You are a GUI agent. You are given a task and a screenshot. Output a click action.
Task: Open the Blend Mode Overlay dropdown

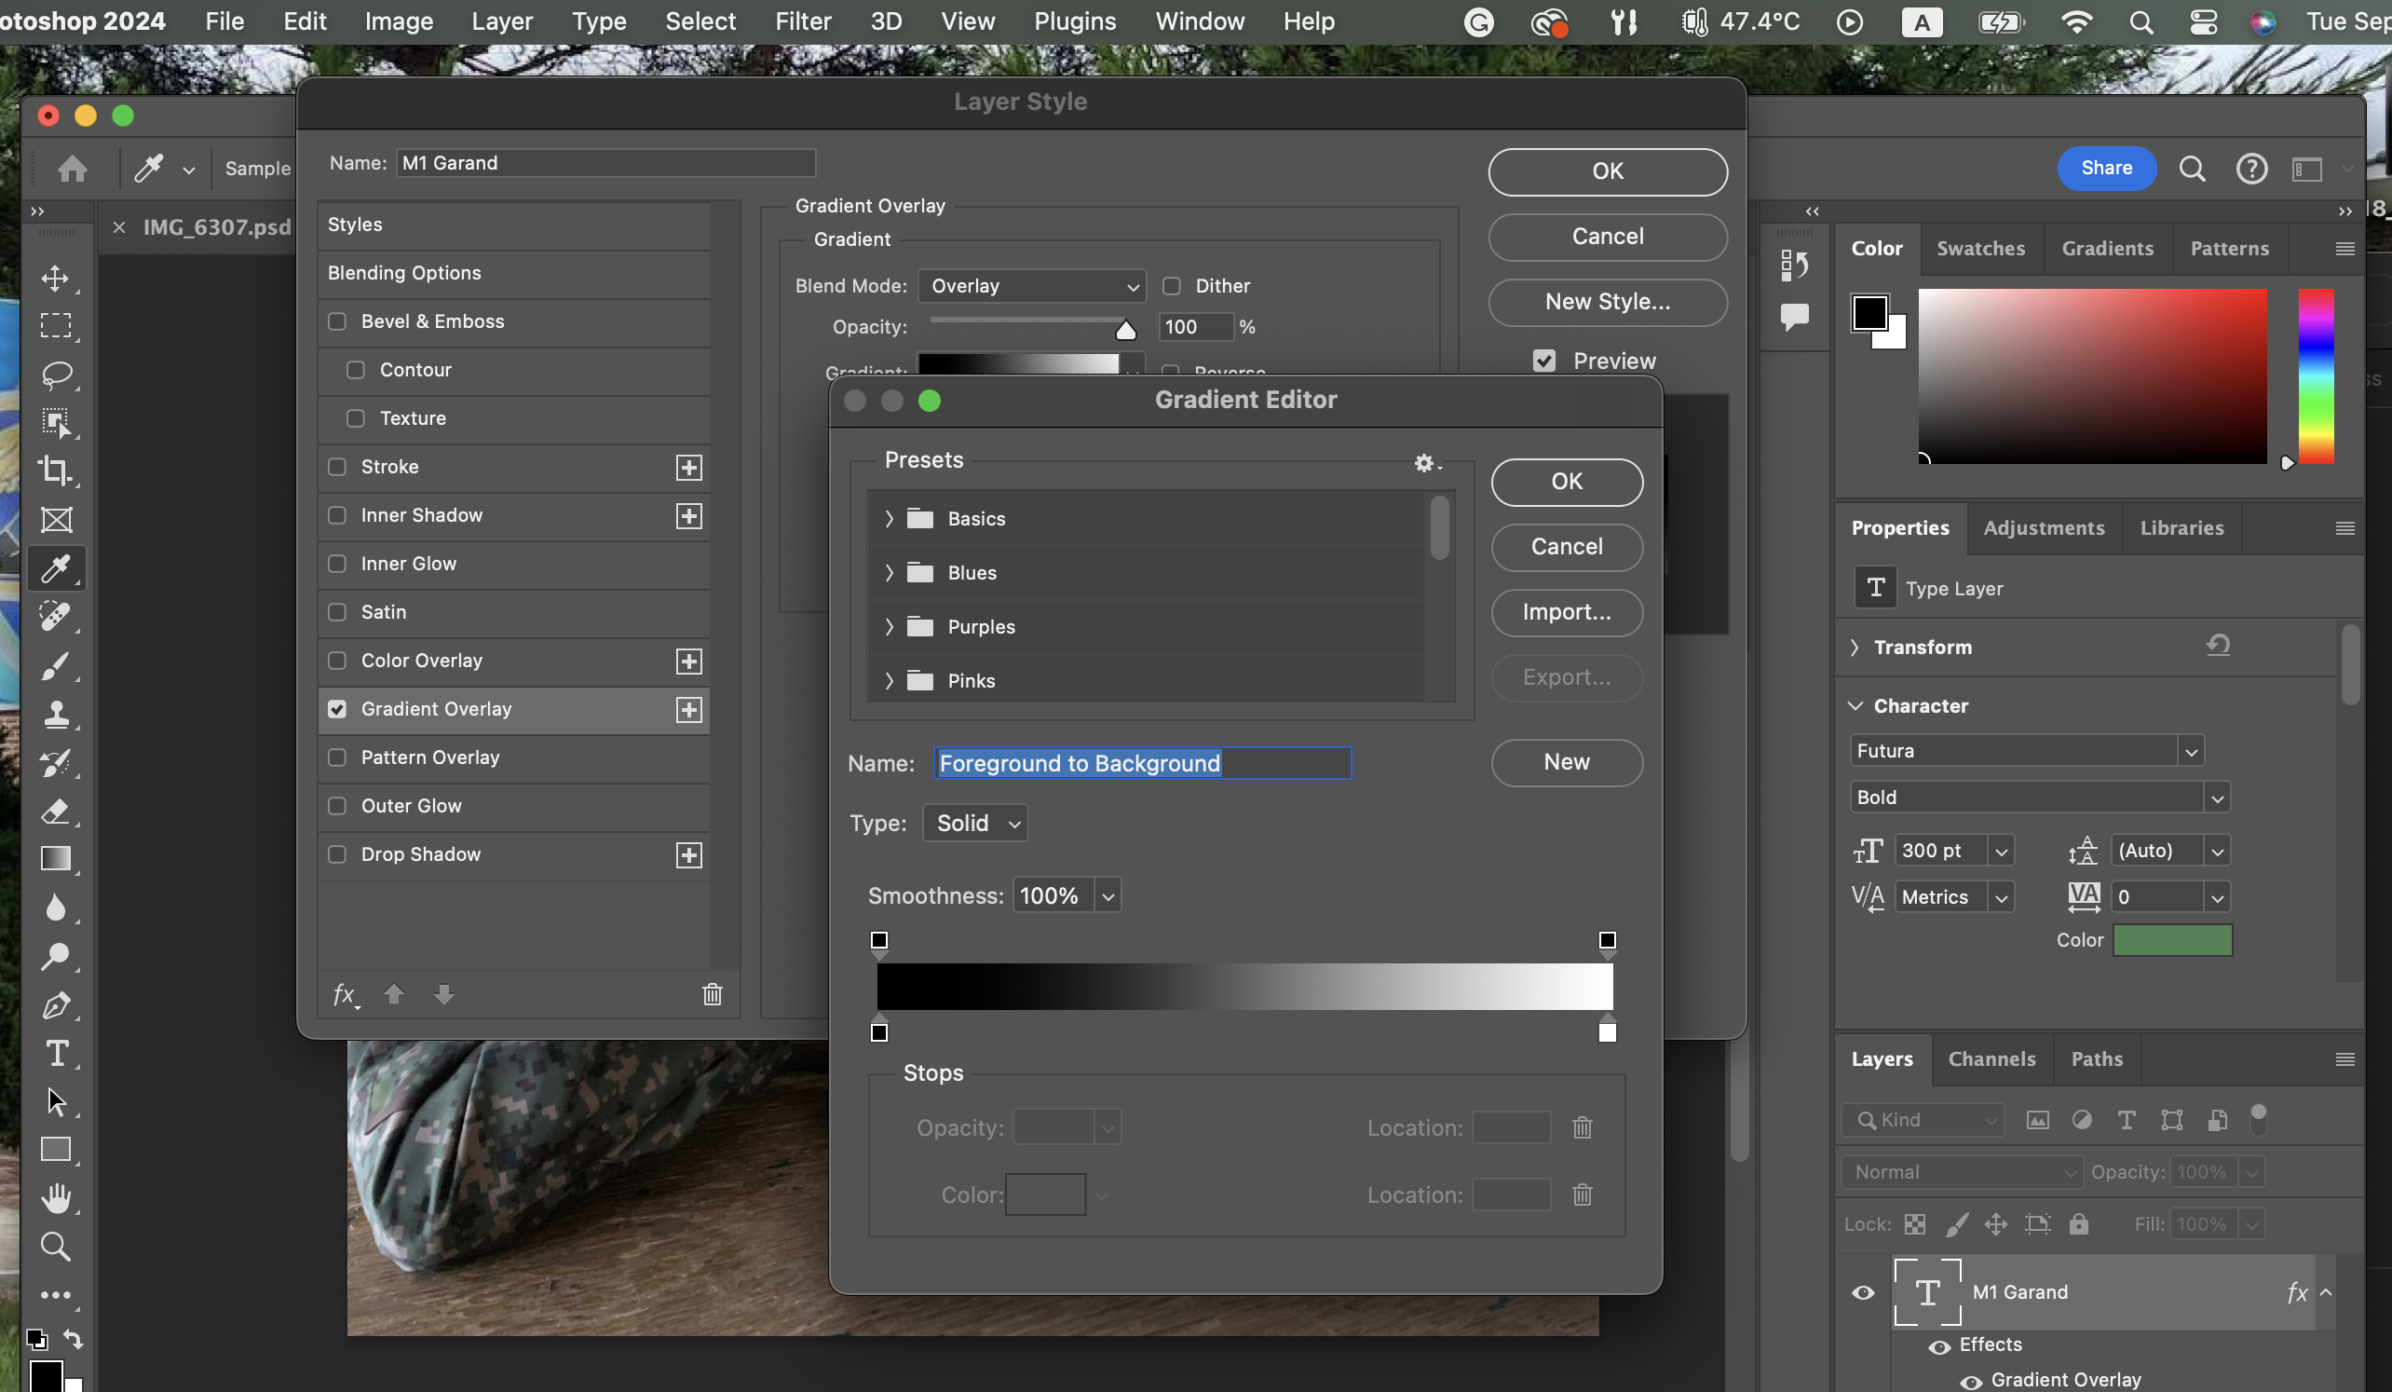(1032, 286)
